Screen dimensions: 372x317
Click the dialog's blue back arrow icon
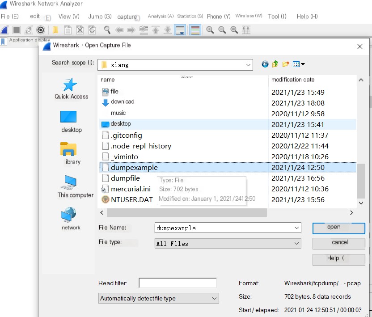click(265, 64)
